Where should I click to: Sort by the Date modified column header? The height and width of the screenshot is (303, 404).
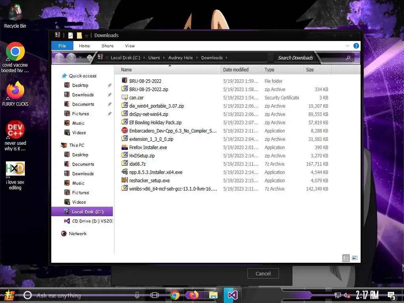[241, 69]
